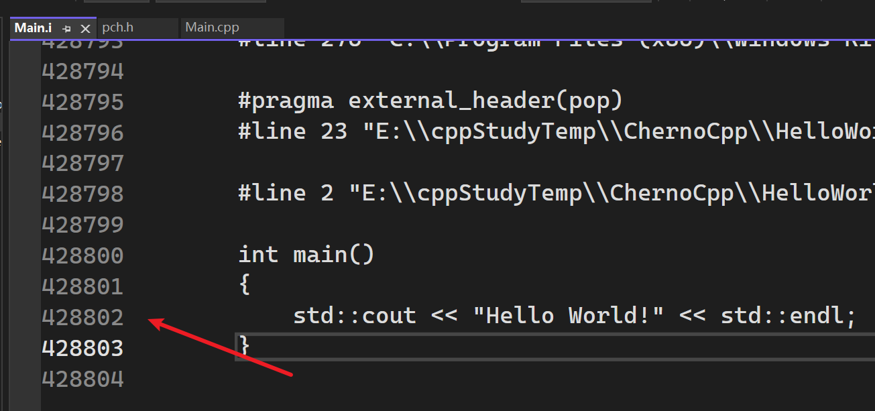Click the opening brace of main
875x411 pixels.
tap(244, 286)
